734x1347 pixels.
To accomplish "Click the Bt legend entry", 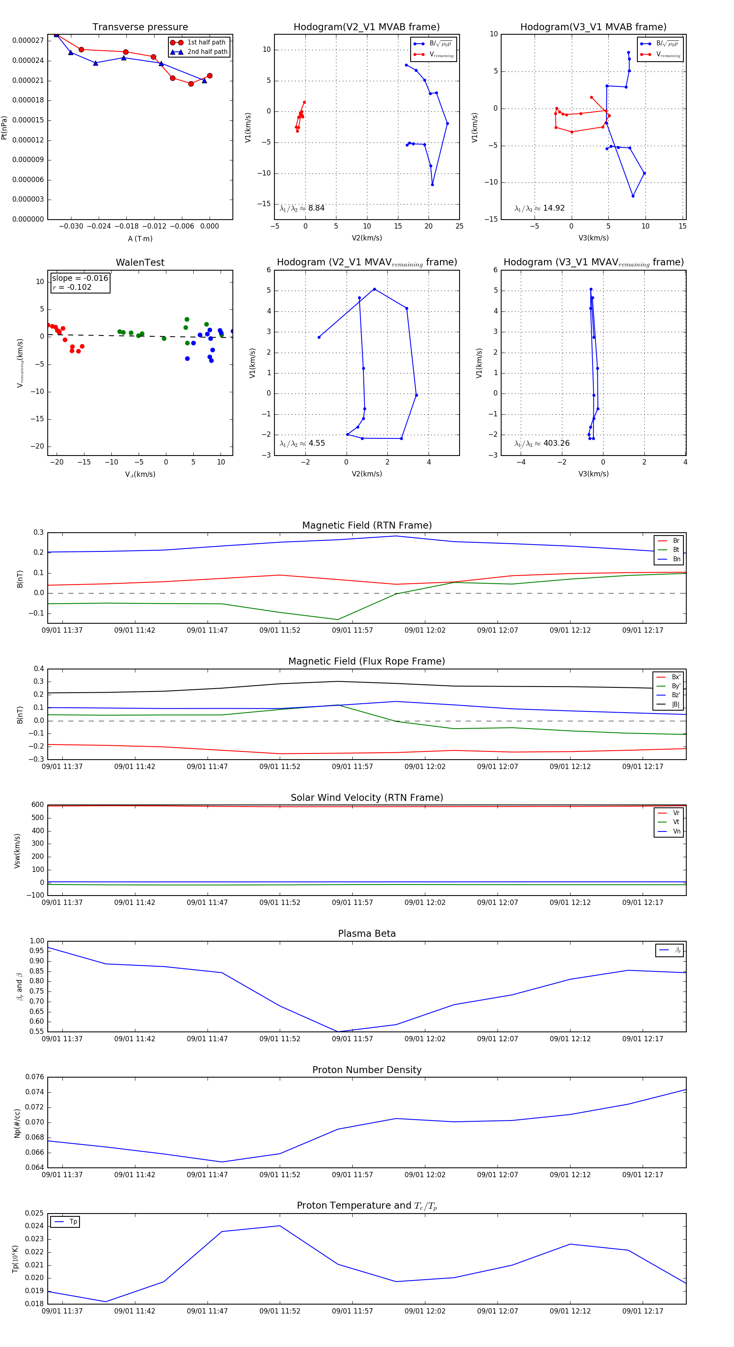I will (x=669, y=550).
